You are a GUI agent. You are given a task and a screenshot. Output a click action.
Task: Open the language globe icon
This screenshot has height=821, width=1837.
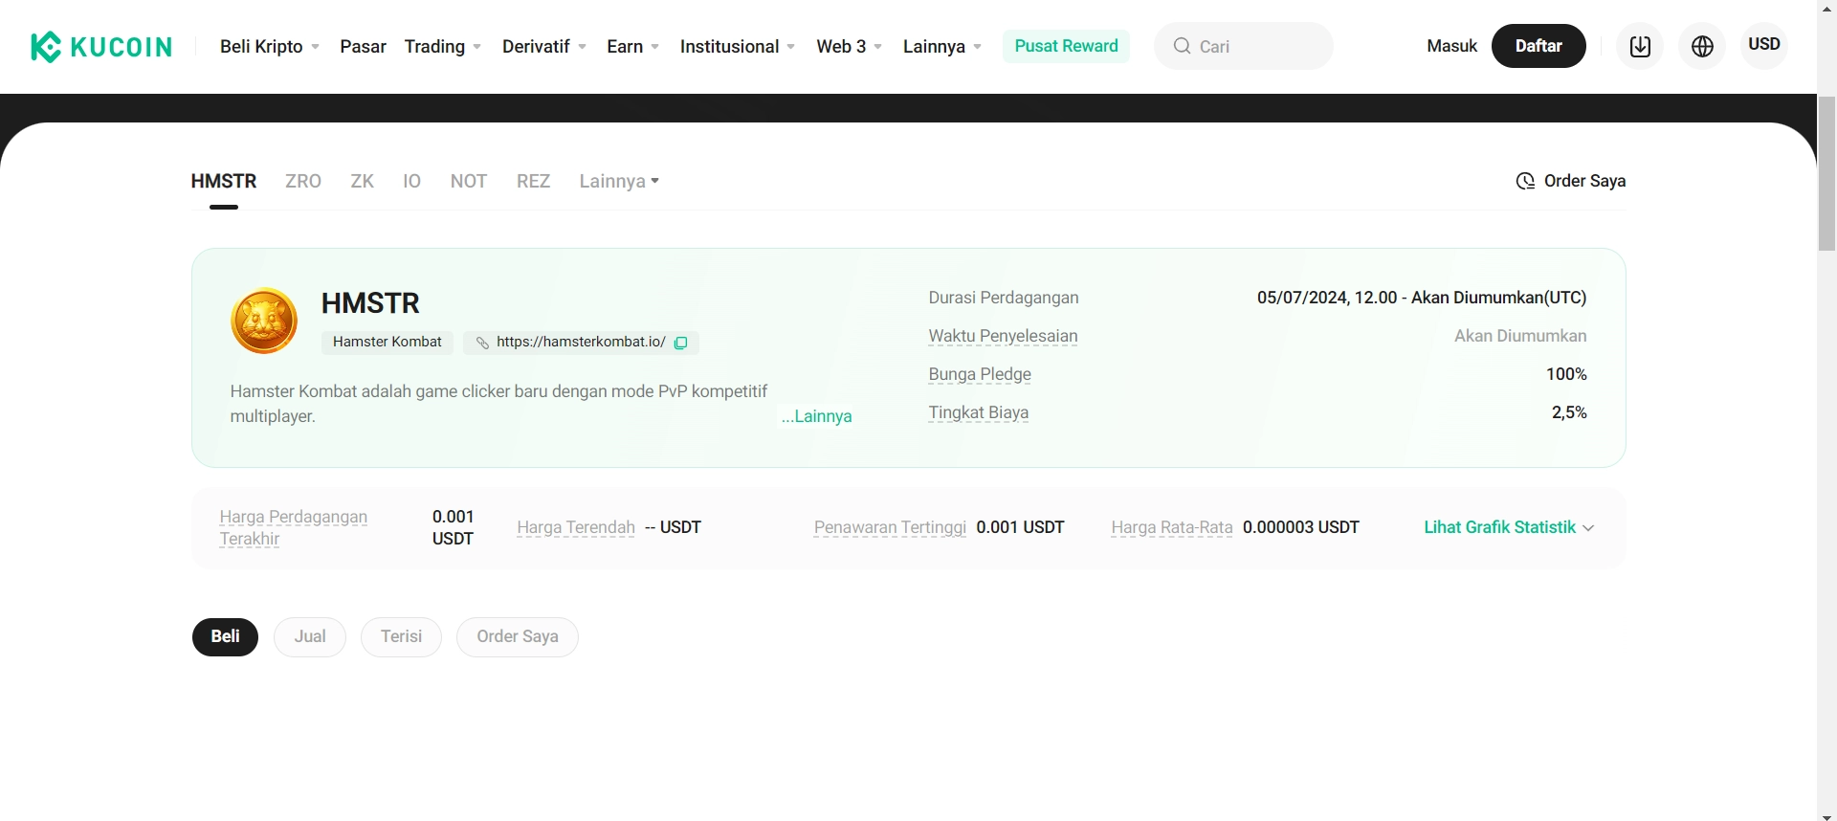click(1702, 46)
